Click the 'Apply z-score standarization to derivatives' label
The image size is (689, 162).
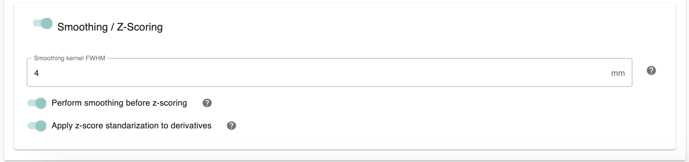tap(131, 126)
